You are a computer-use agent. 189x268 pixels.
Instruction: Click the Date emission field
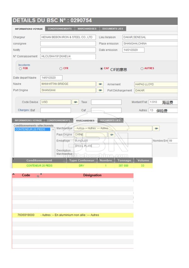133,50
